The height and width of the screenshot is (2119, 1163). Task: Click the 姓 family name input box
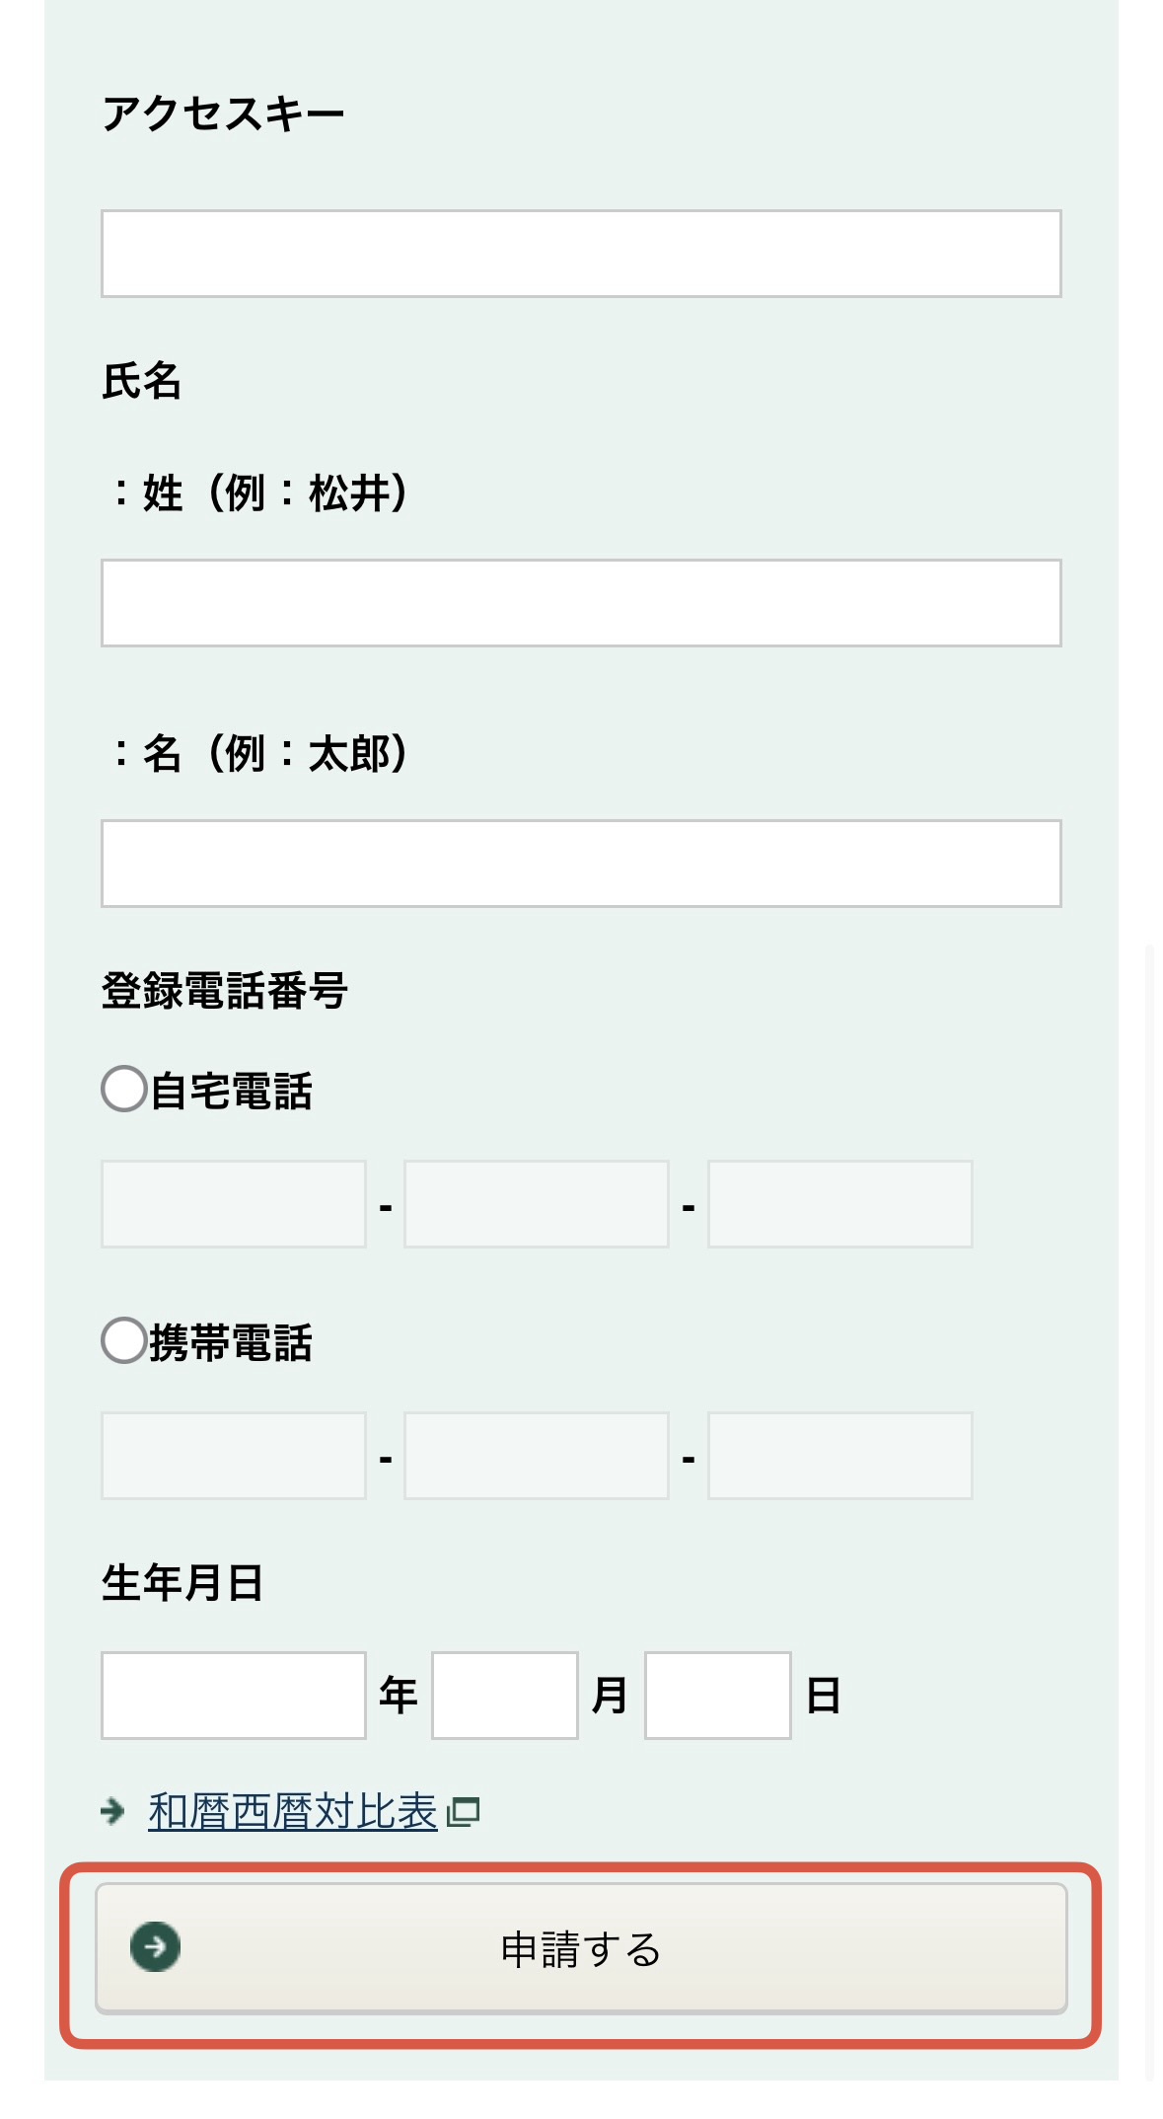pyautogui.click(x=580, y=603)
